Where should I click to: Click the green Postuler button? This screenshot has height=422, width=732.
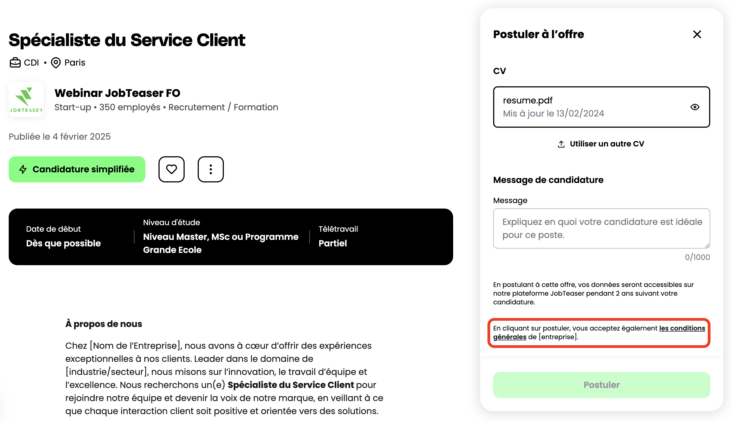[601, 385]
